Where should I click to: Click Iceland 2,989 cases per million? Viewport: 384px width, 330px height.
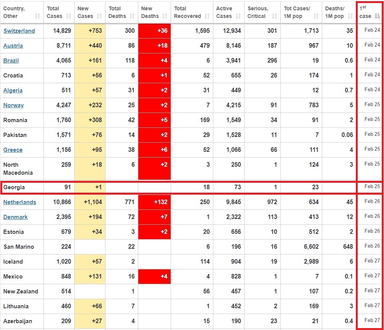point(311,262)
